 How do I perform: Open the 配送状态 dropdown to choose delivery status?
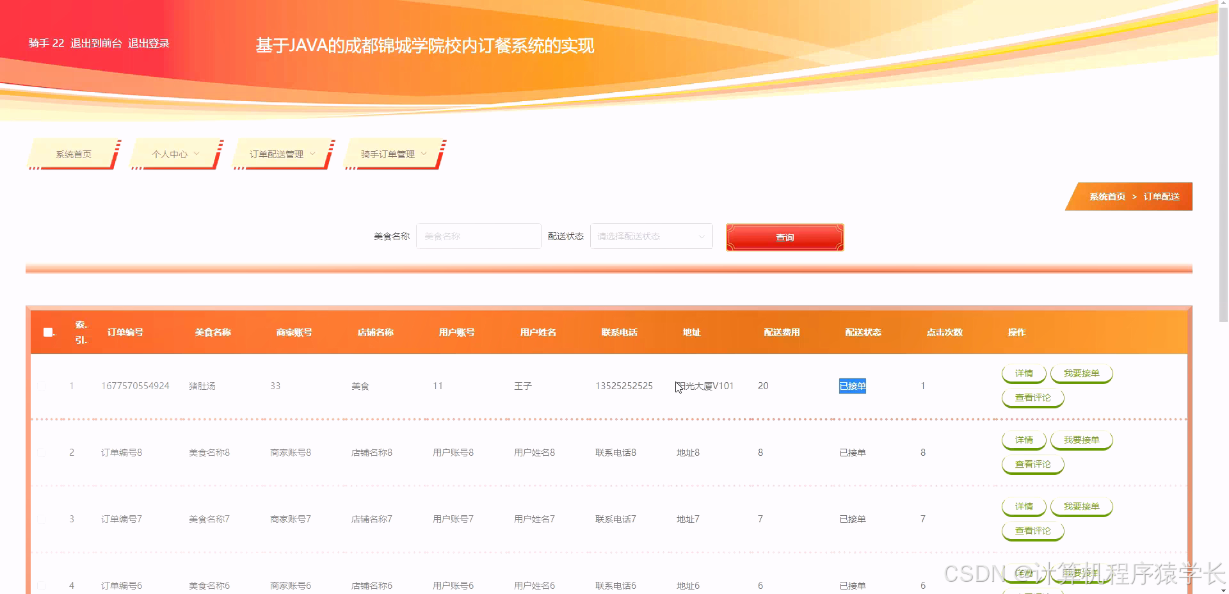tap(650, 236)
